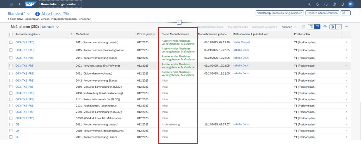Click the headset support icon
361x144 pixels.
click(326, 4)
